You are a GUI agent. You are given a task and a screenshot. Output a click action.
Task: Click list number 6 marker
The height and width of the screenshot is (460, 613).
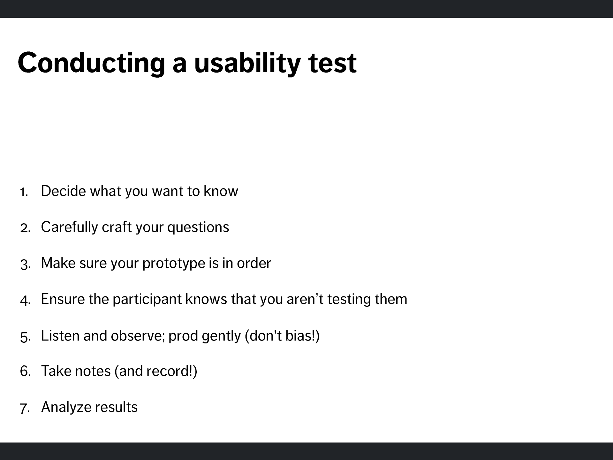[x=25, y=372]
